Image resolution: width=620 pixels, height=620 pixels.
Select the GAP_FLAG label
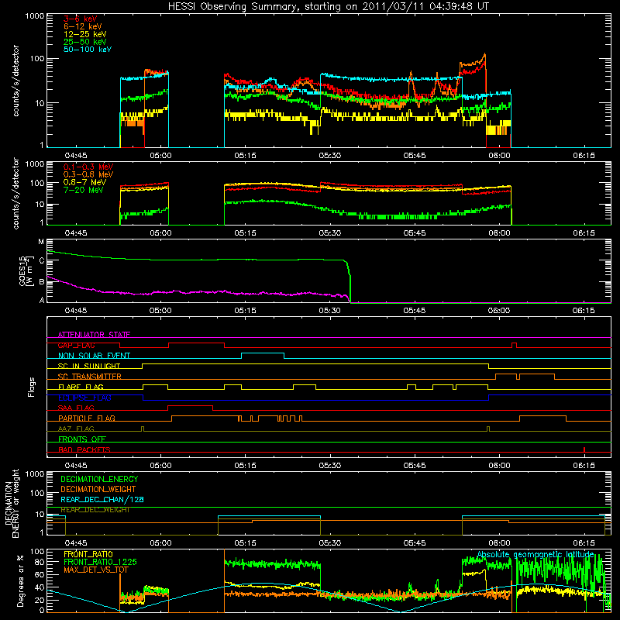pyautogui.click(x=76, y=345)
